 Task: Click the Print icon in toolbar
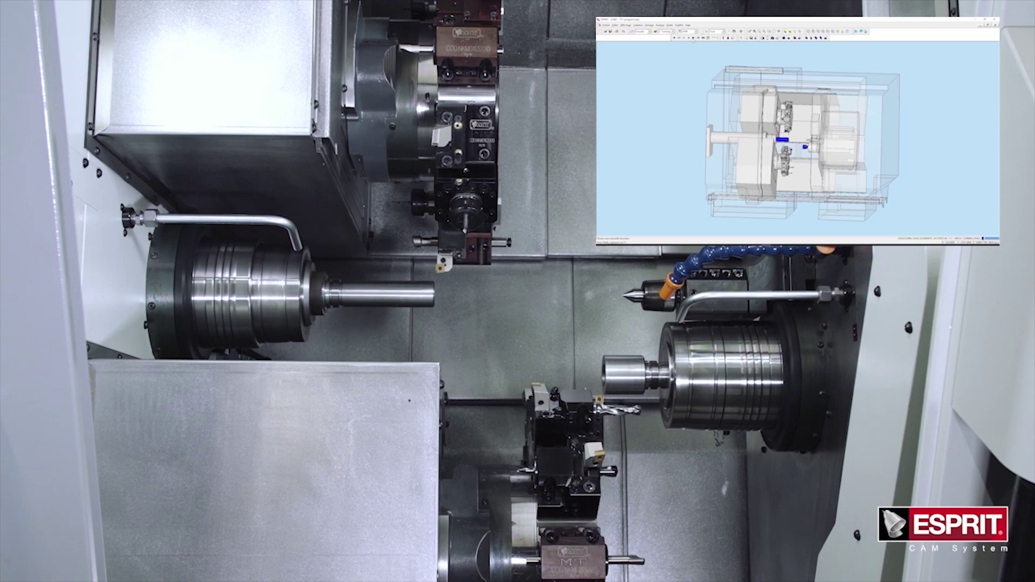(617, 31)
